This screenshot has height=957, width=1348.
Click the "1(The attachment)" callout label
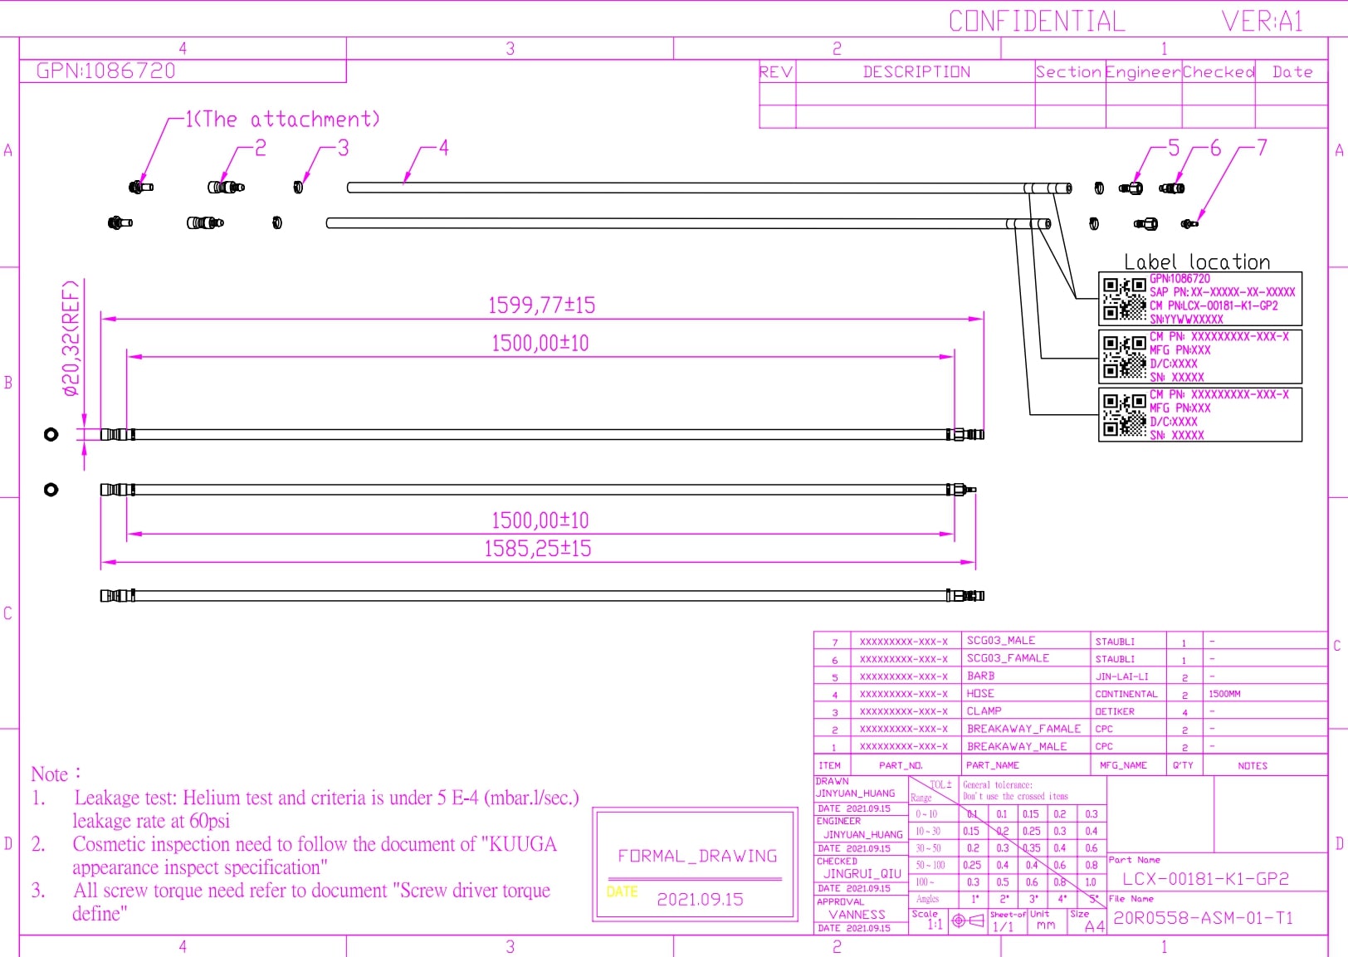282,120
